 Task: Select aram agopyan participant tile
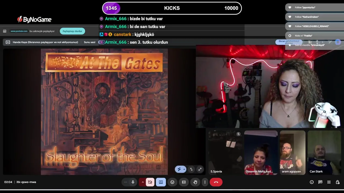(x=293, y=153)
